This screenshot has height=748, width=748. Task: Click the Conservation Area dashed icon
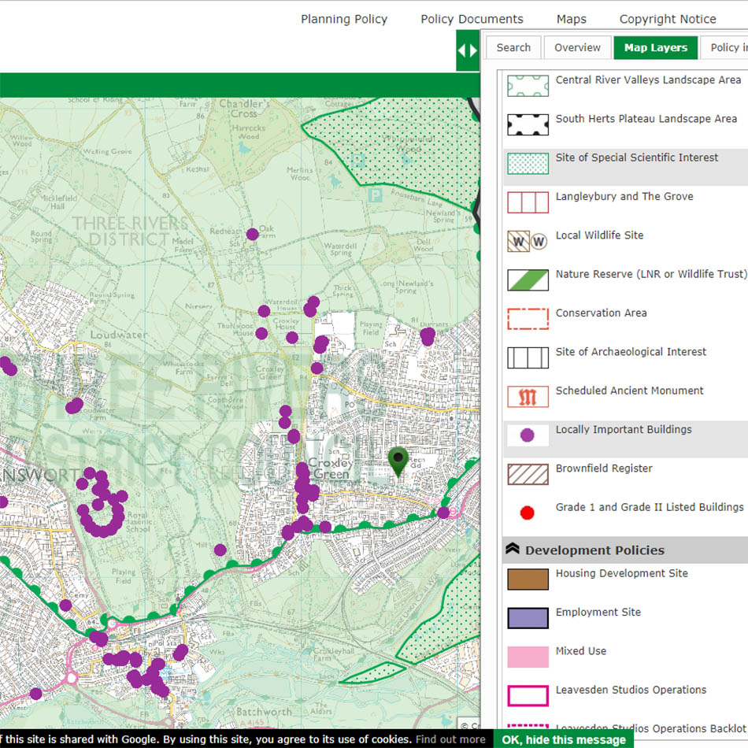pyautogui.click(x=528, y=319)
